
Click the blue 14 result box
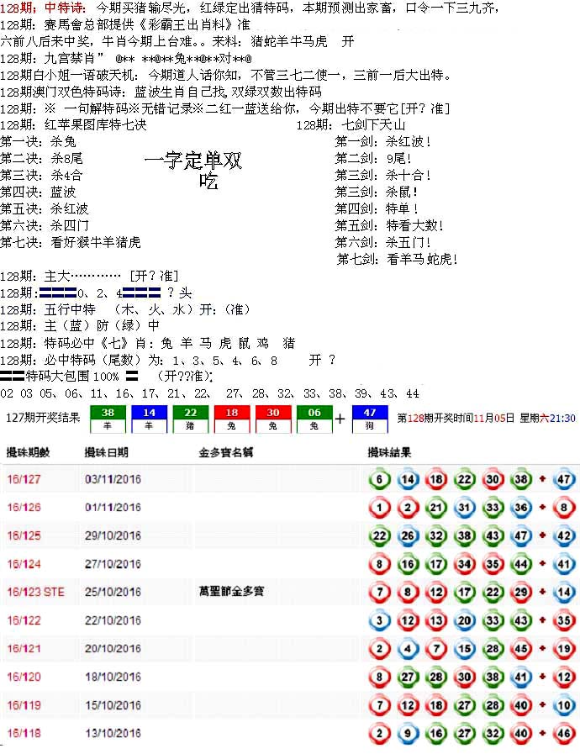pyautogui.click(x=149, y=419)
